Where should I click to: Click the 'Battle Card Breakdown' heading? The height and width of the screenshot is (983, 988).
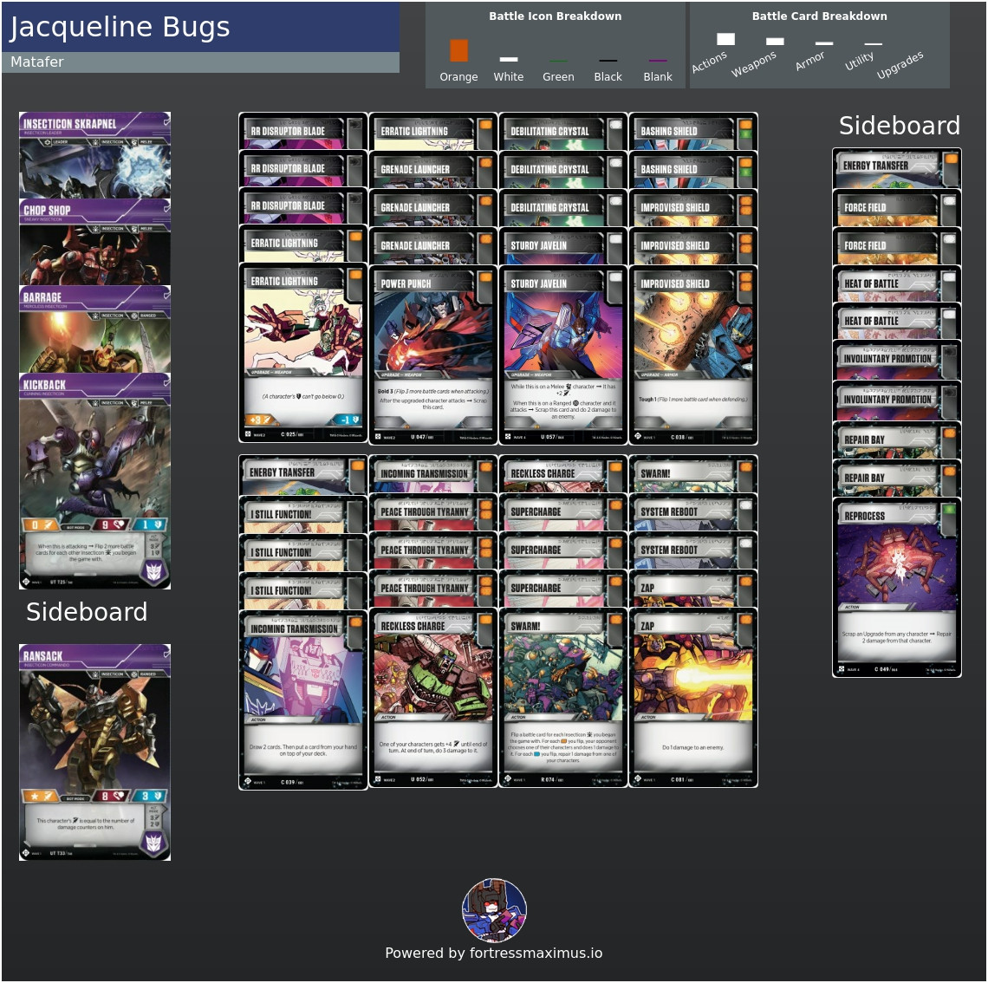coord(819,16)
